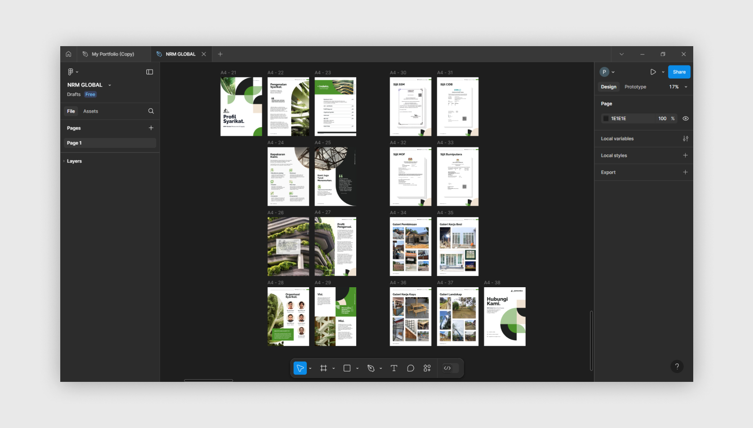Image resolution: width=753 pixels, height=428 pixels.
Task: Select the Move tool in bottom toolbar
Action: [300, 368]
